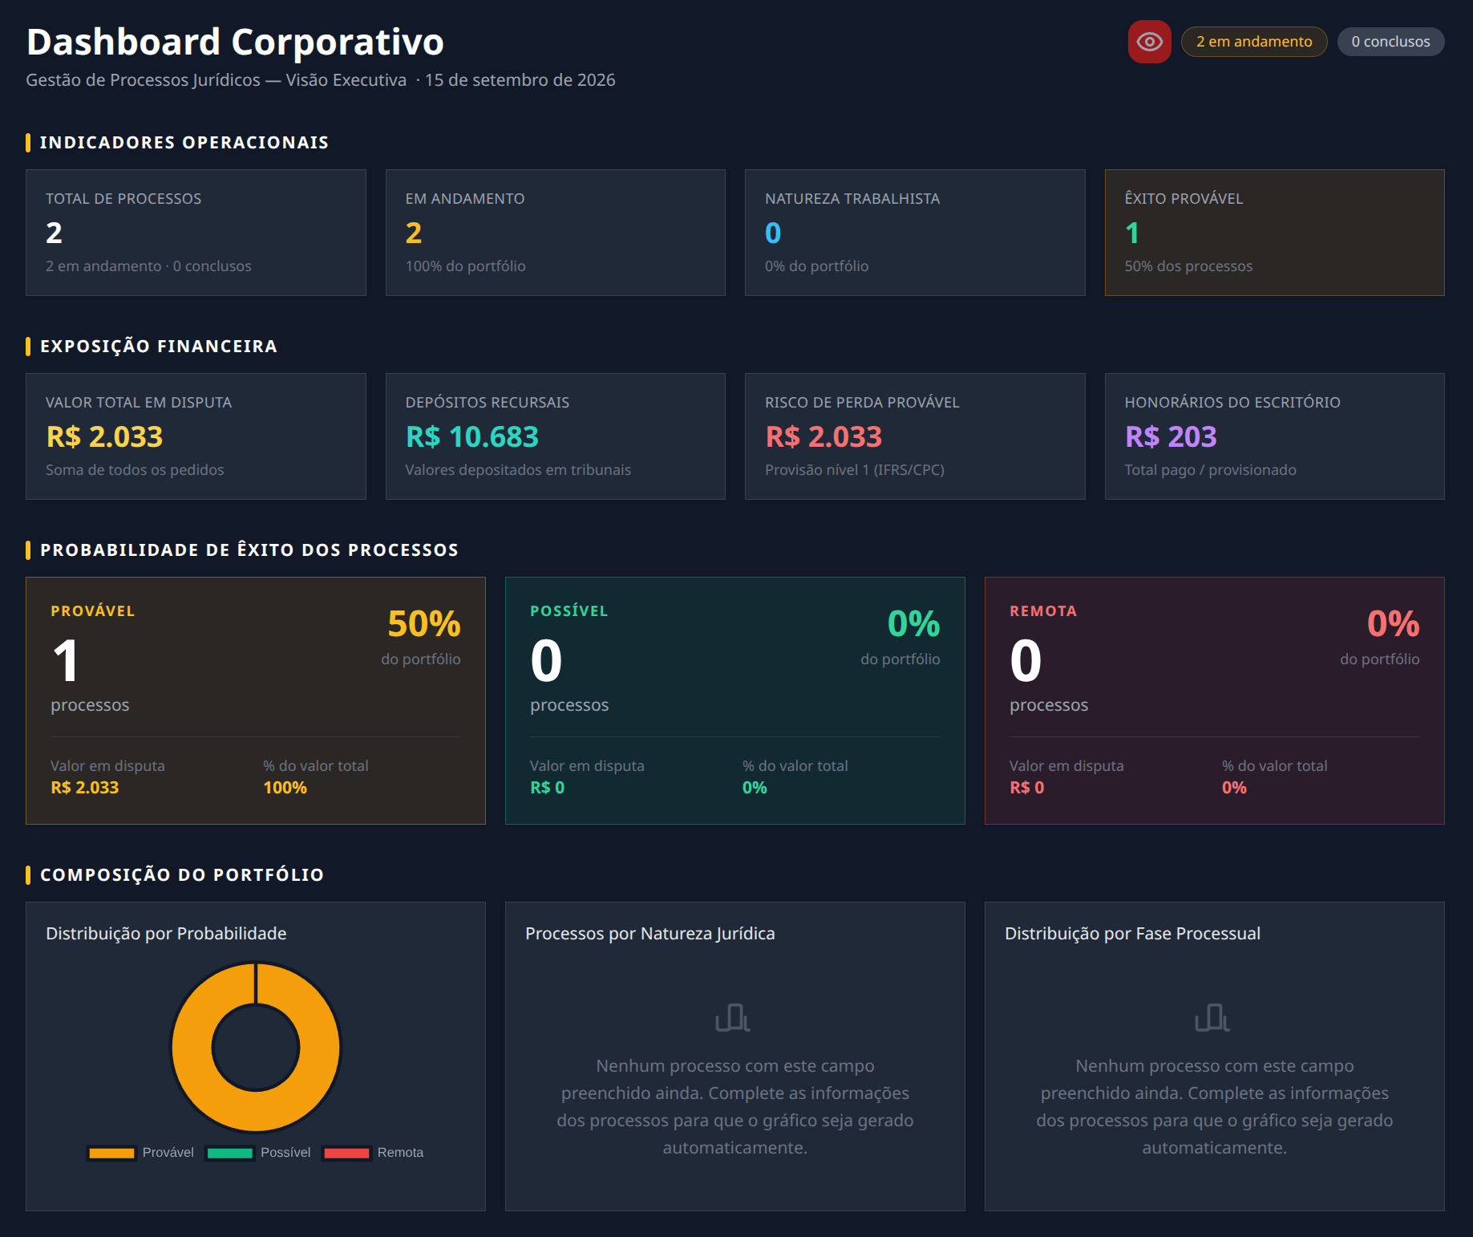Select the Natureza Trabalhista card
This screenshot has height=1237, width=1473.
pos(915,233)
